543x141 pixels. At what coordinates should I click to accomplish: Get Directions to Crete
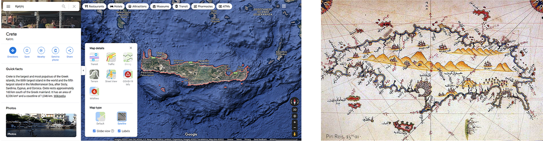coord(12,52)
